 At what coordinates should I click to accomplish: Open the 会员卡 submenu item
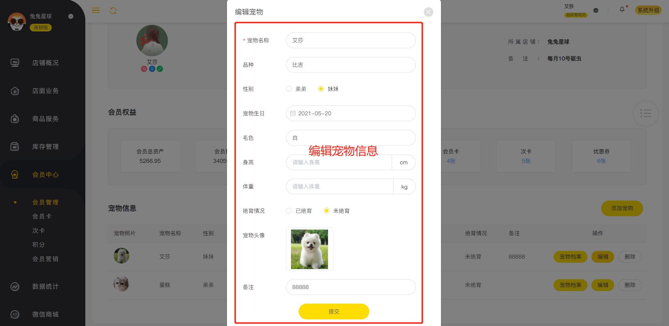(x=42, y=216)
